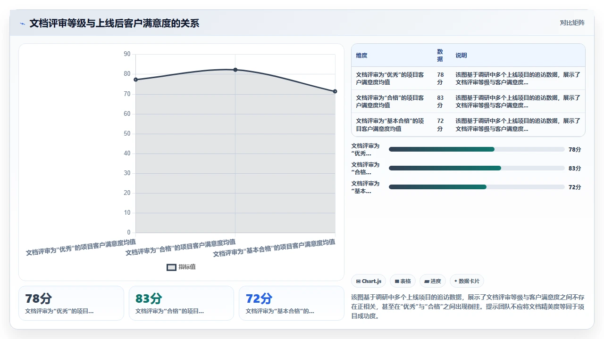Click the 78分 value beside first progress bar
604x339 pixels.
[x=575, y=149]
